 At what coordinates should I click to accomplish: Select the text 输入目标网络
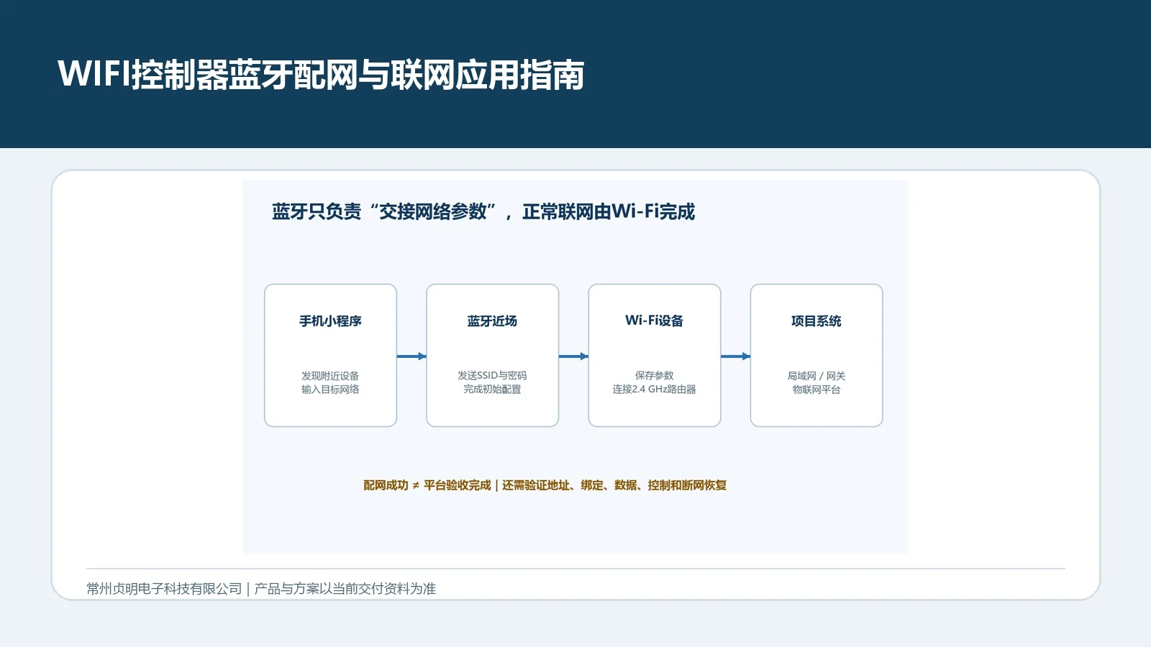330,390
